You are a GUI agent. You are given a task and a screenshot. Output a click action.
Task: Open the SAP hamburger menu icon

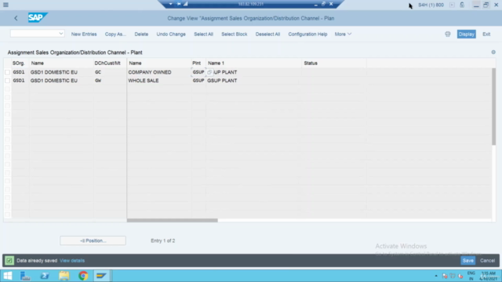(5, 5)
